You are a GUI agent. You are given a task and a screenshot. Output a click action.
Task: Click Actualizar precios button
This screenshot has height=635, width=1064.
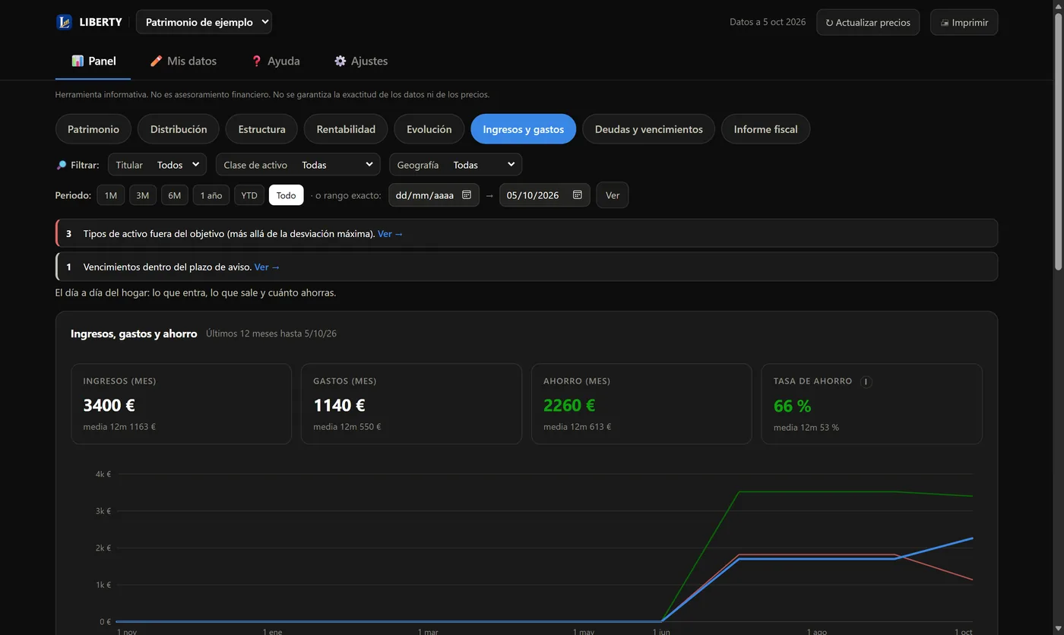(868, 22)
